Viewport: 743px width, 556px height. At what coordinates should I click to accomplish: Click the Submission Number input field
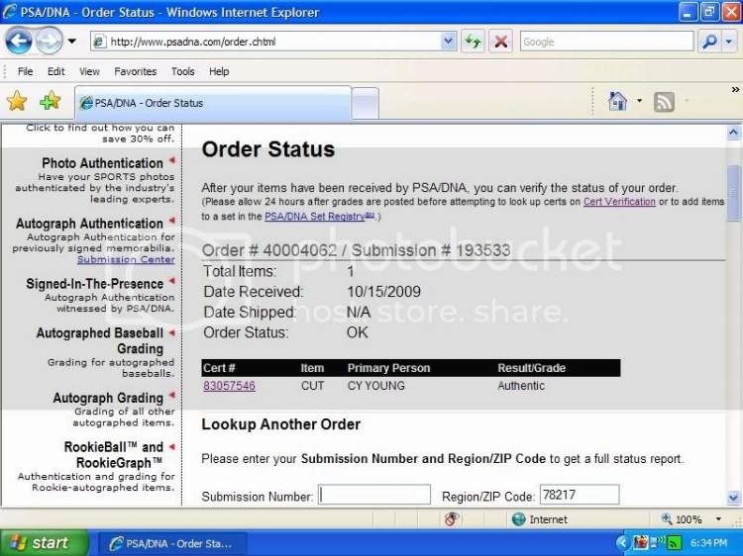point(374,495)
